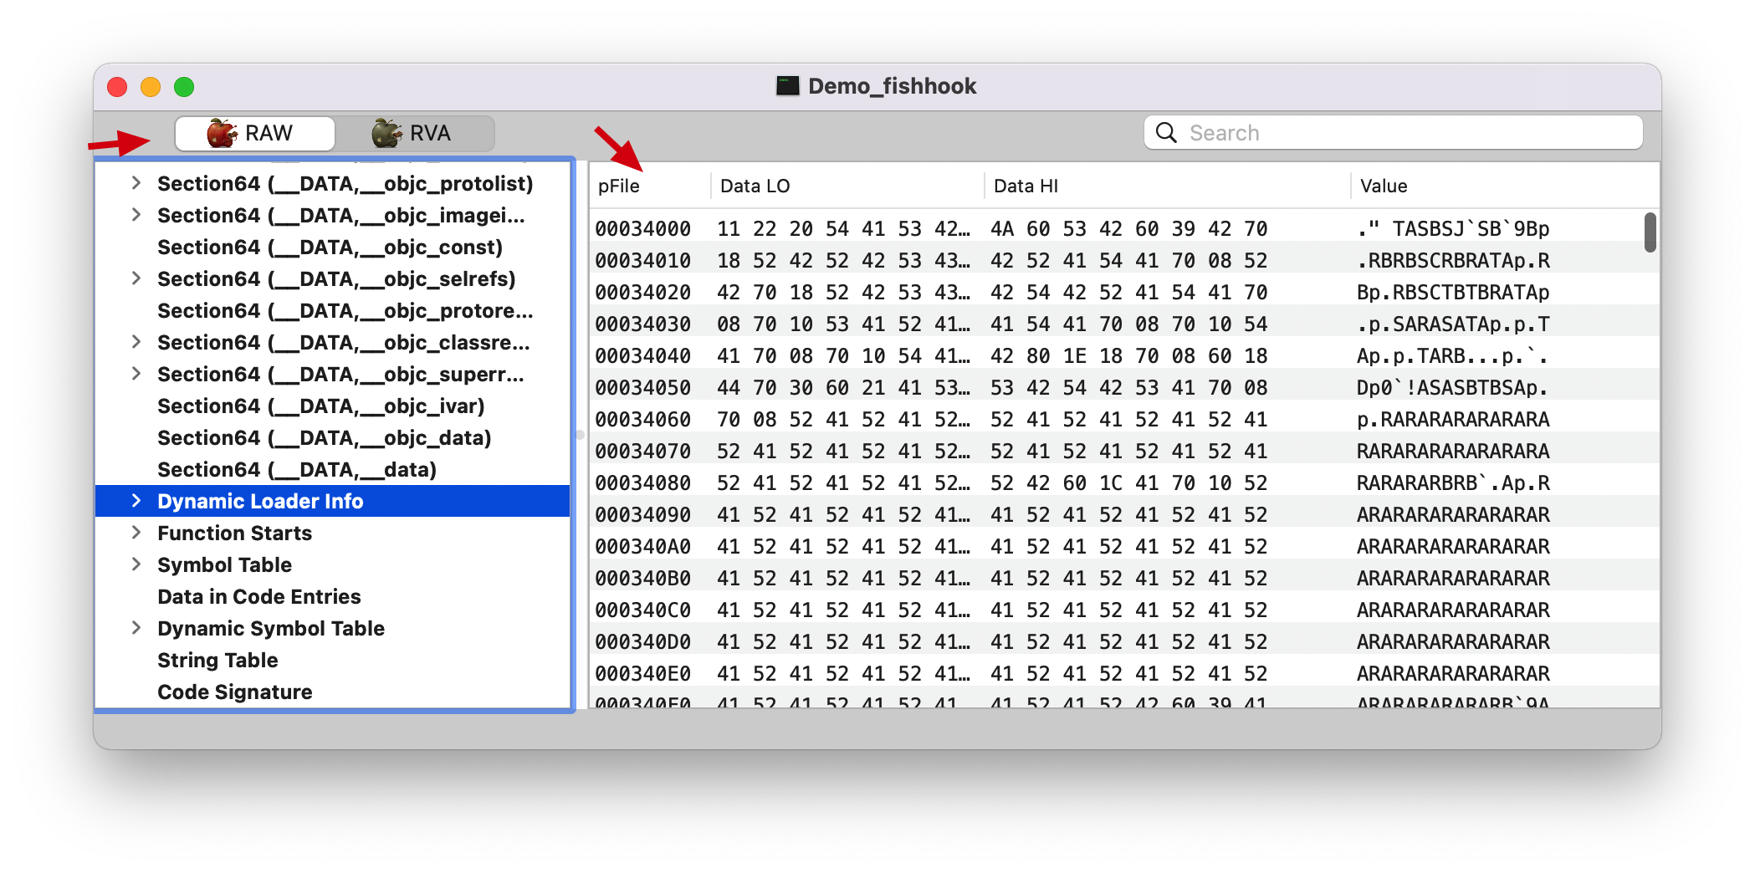Select Section64 (__DATA,__data) row
Viewport: 1755px width, 873px height.
tap(333, 469)
